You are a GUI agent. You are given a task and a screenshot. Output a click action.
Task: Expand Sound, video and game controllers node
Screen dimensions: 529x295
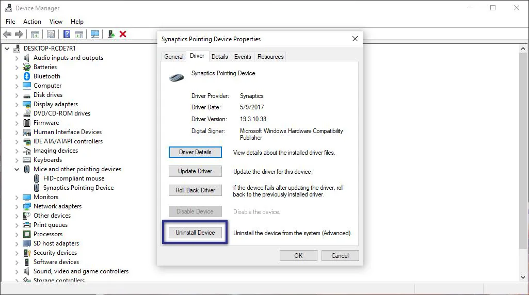[17, 271]
